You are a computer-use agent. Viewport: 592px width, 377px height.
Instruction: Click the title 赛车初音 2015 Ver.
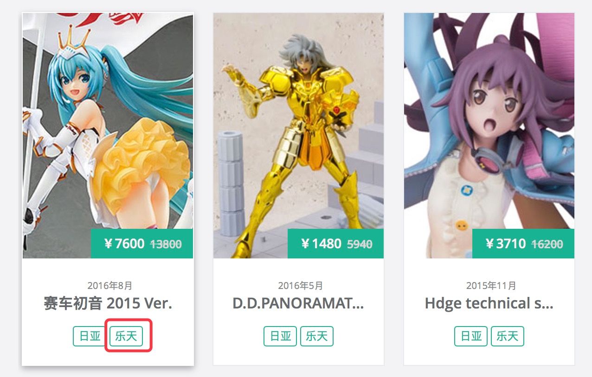[108, 304]
